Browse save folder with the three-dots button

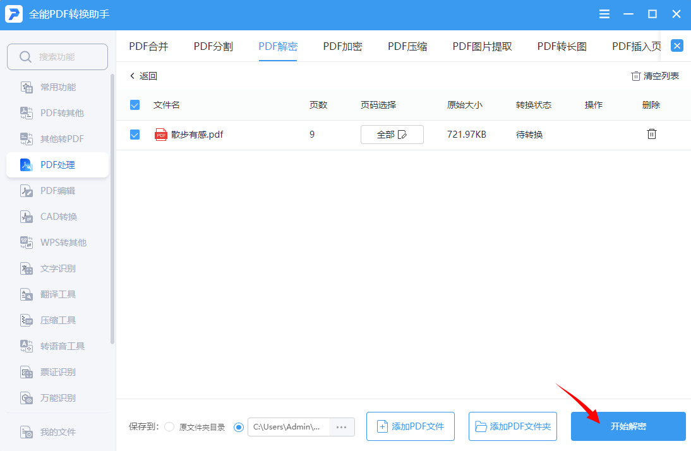tap(342, 427)
